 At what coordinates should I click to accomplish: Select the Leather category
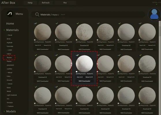click(10, 69)
